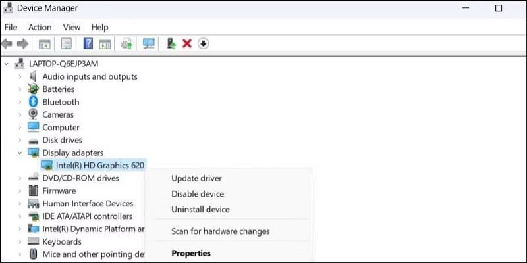
Task: Open the View menu
Action: coord(72,27)
